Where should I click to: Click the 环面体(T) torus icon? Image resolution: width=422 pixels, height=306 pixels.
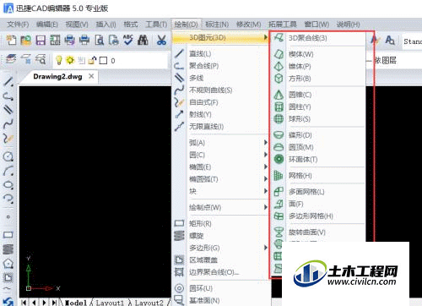coord(279,159)
